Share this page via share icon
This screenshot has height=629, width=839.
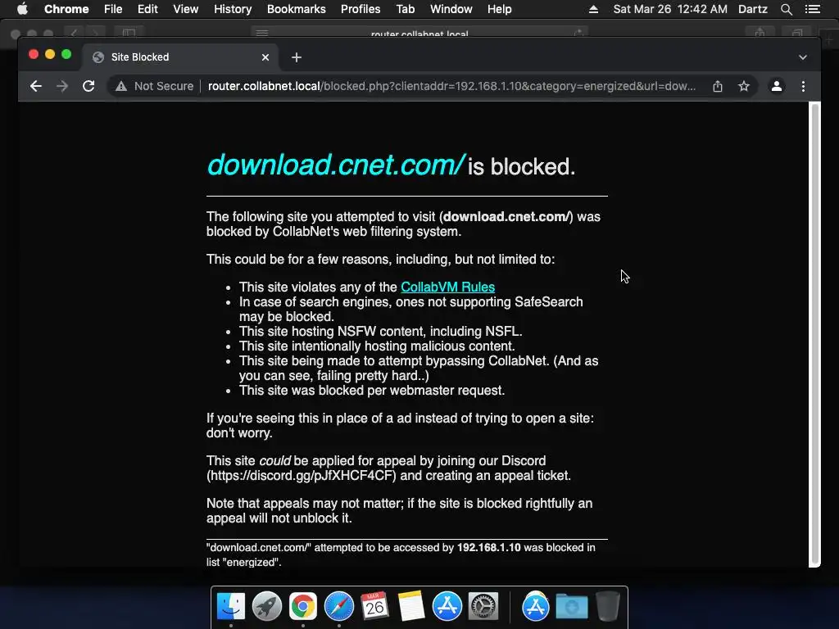click(718, 86)
